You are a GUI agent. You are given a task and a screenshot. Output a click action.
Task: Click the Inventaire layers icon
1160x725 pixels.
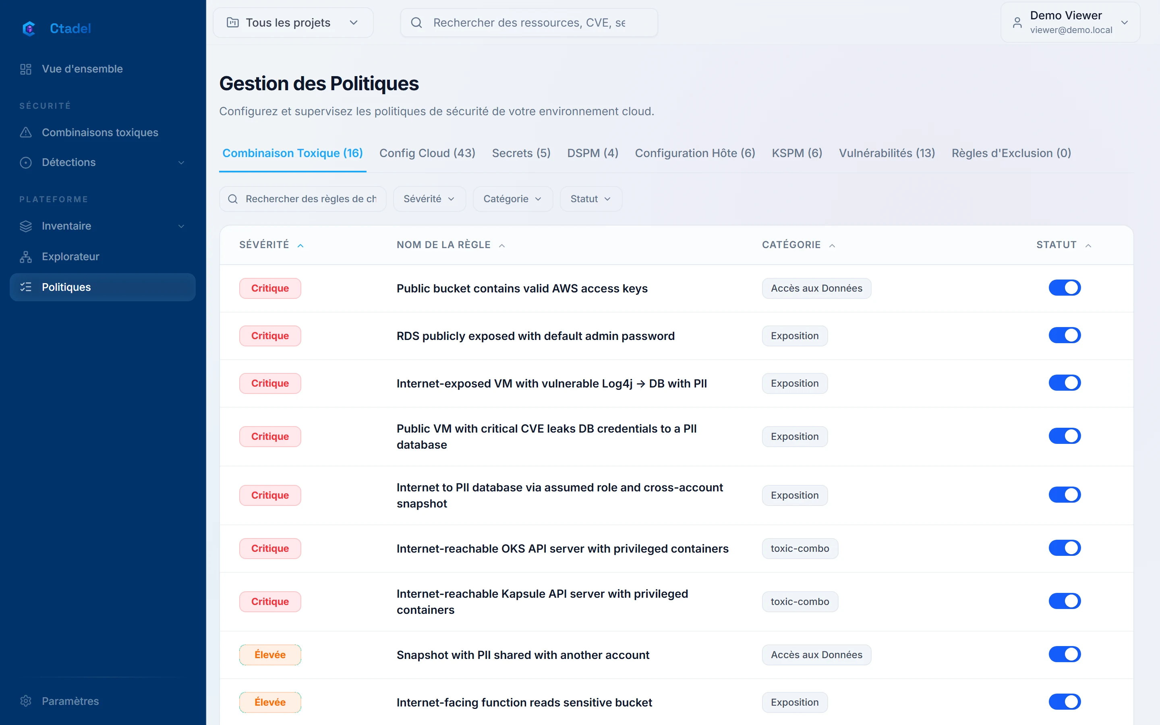26,226
